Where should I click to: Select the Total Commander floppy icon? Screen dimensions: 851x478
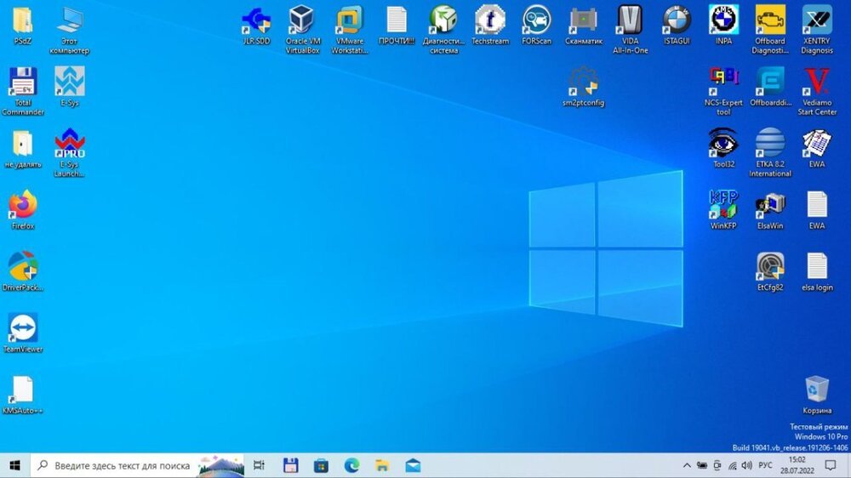click(23, 83)
